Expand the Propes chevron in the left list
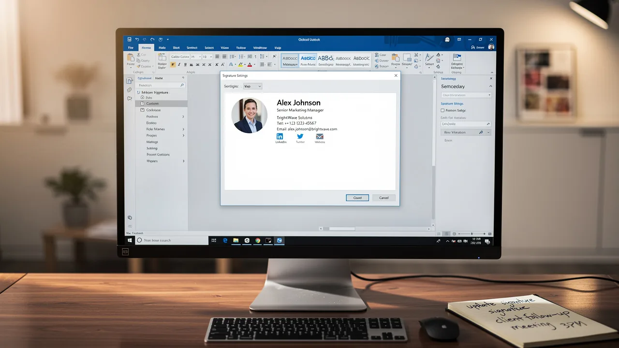This screenshot has height=348, width=619. point(183,136)
